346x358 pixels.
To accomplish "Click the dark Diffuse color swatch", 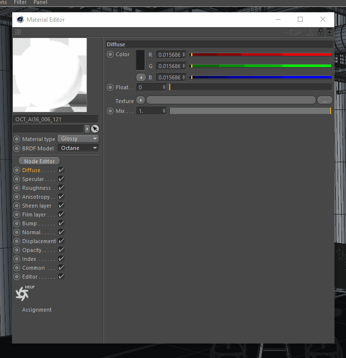I will [x=140, y=60].
